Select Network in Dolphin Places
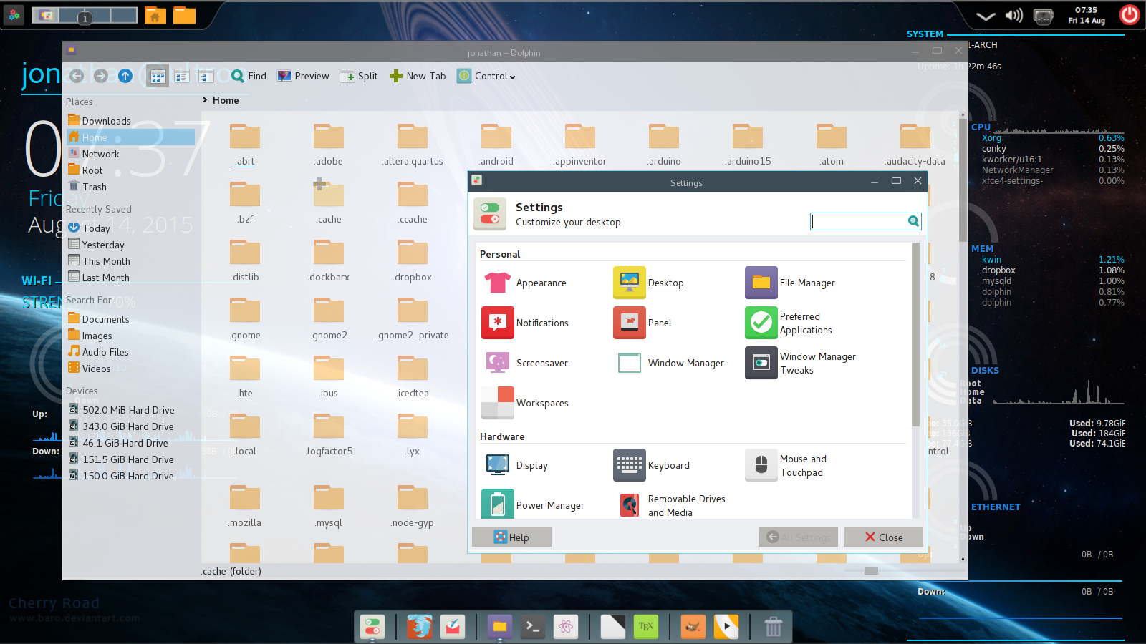1146x644 pixels. [x=130, y=154]
